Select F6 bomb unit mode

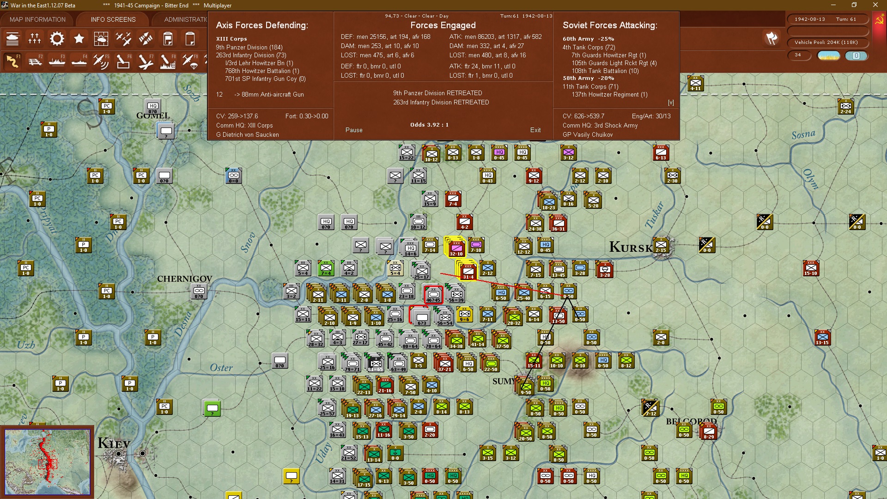[x=123, y=61]
